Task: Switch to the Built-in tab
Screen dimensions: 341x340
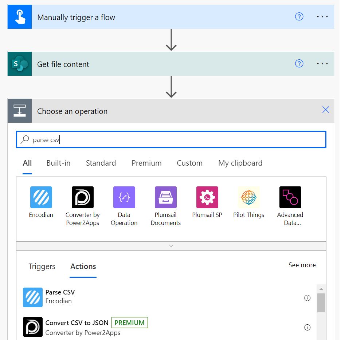Action: coord(58,163)
